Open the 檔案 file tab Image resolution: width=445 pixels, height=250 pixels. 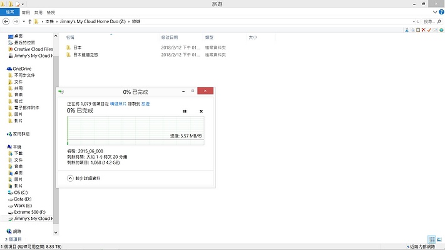click(9, 12)
